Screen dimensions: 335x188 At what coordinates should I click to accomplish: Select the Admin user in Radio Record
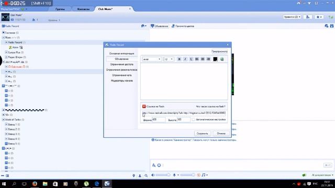(x=15, y=48)
